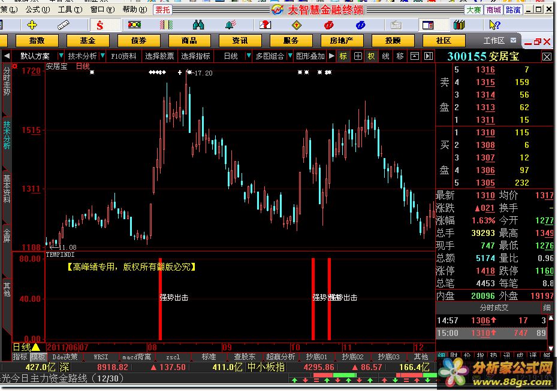Image resolution: width=558 pixels, height=391 pixels.
Task: Open the binoculars search icon
Action: pyautogui.click(x=198, y=25)
